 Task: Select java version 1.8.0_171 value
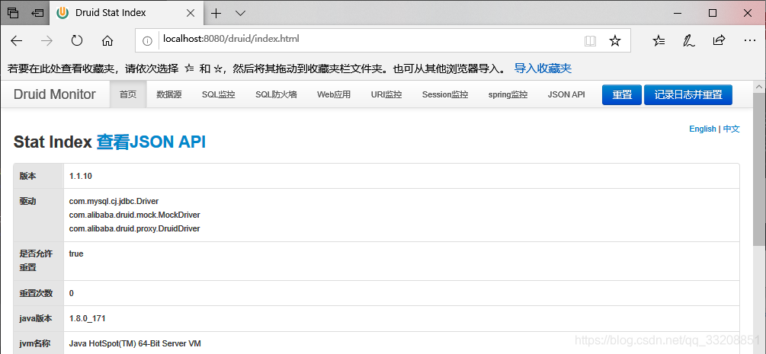(x=87, y=318)
